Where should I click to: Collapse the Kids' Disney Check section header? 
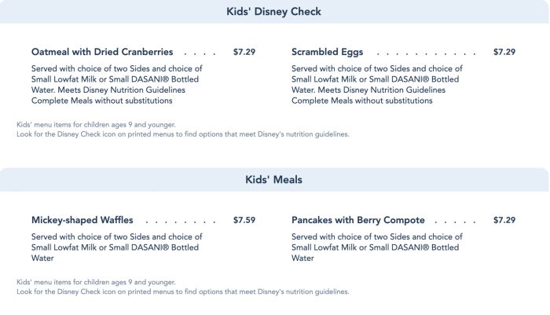[274, 12]
